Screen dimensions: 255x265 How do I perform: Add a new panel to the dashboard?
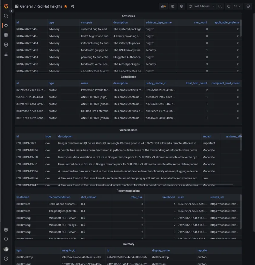coord(164,6)
